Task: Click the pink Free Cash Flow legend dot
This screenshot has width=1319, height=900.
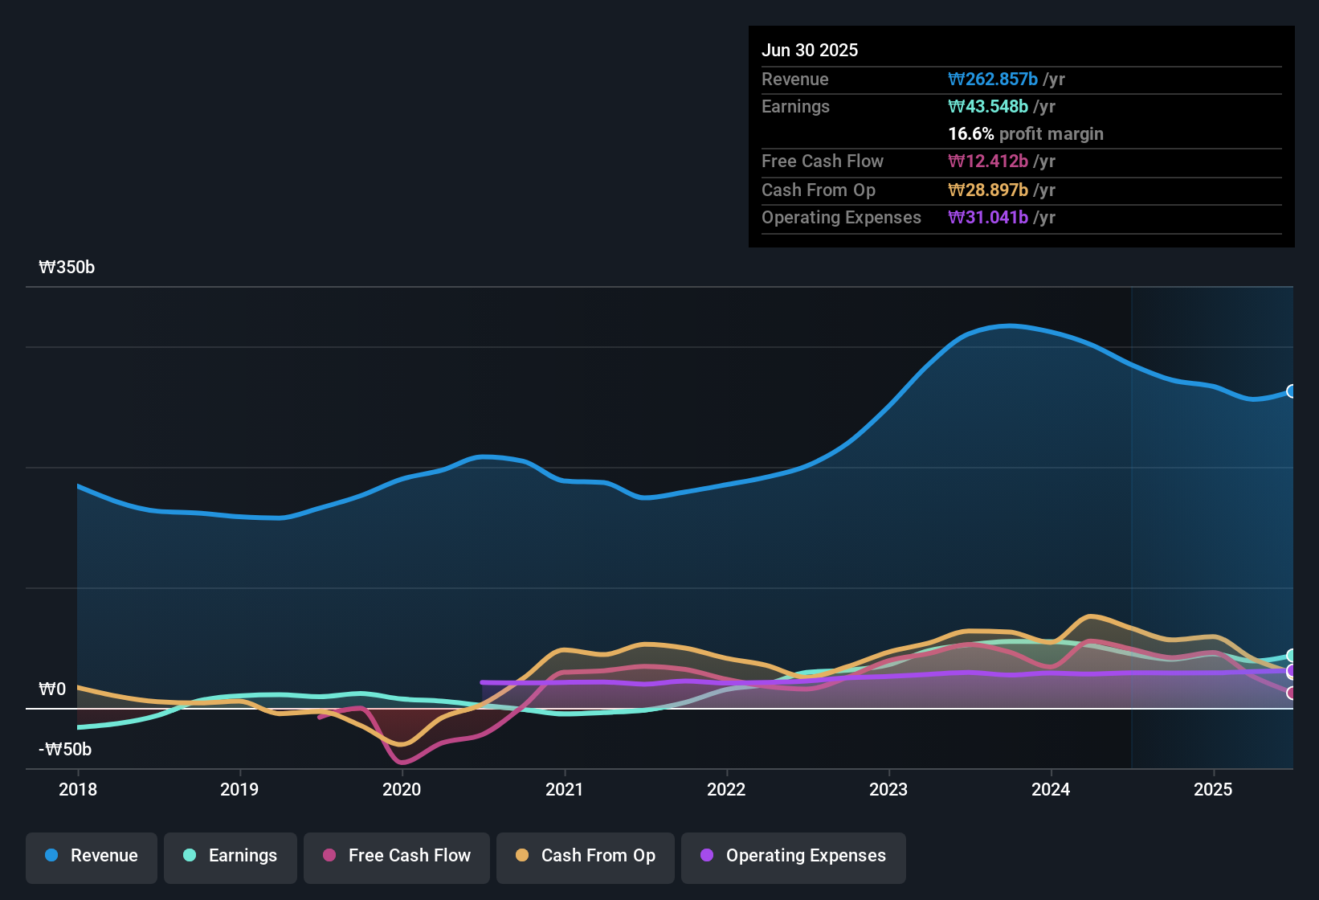Action: click(x=329, y=856)
